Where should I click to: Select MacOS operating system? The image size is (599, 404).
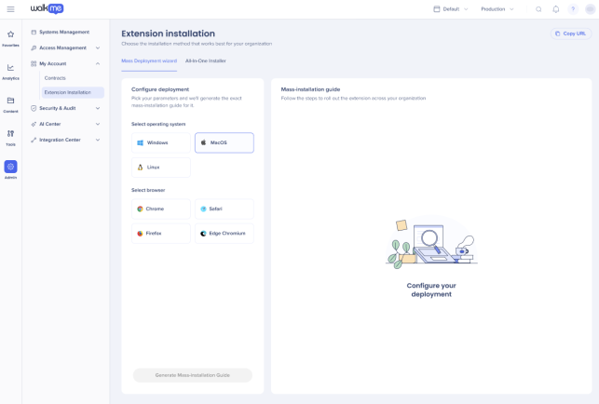coord(225,142)
